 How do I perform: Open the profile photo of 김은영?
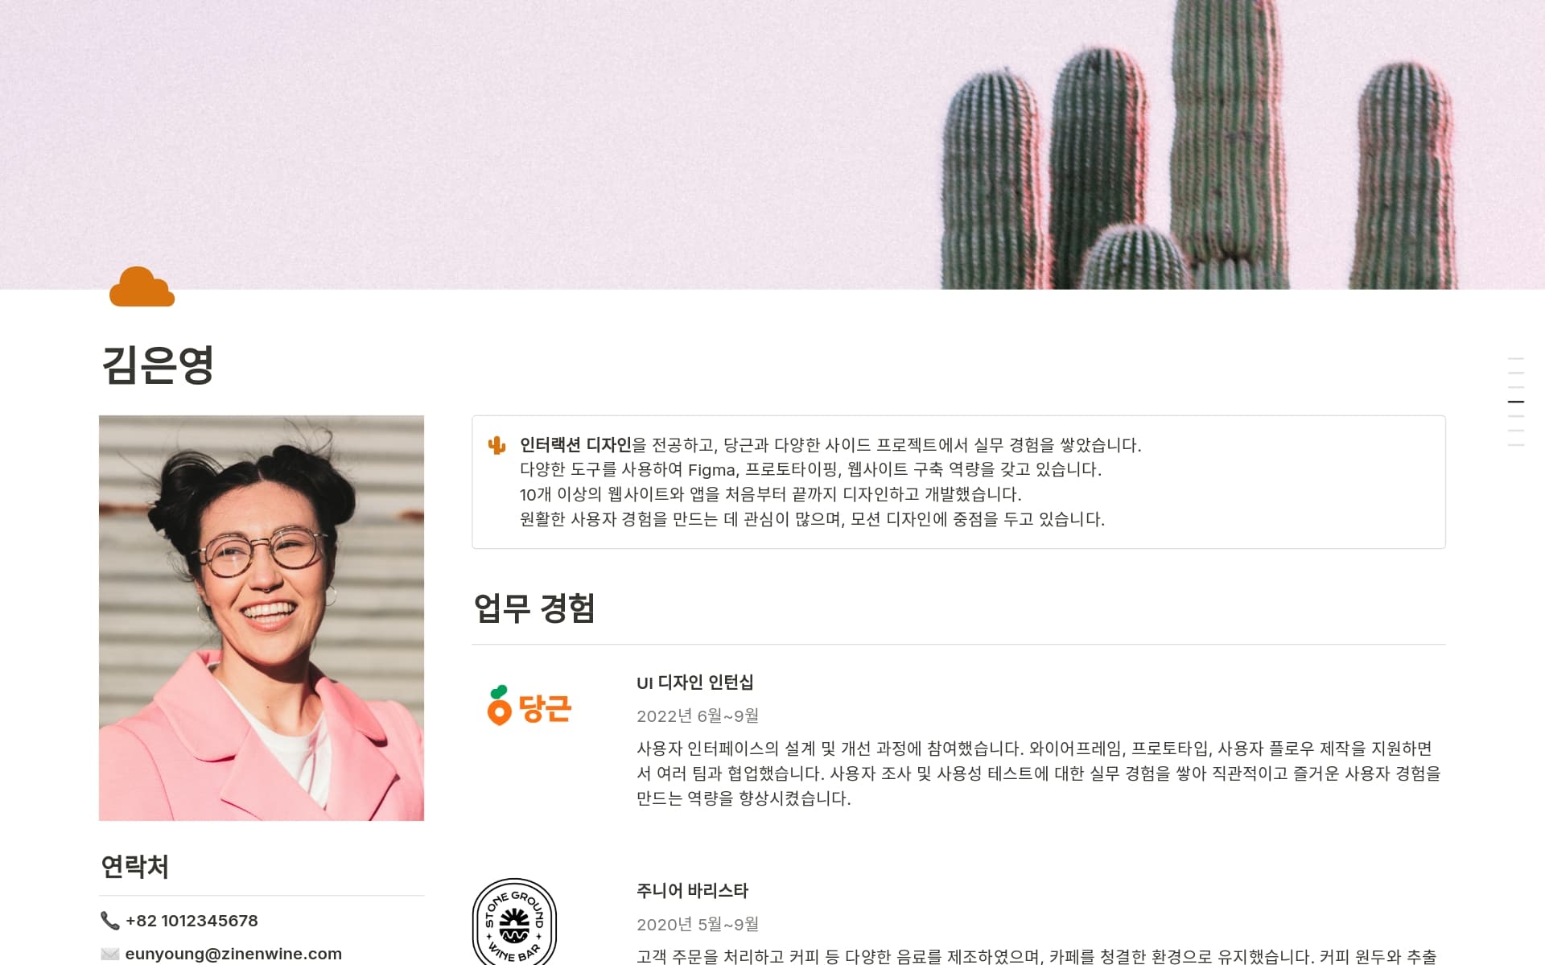(x=262, y=618)
